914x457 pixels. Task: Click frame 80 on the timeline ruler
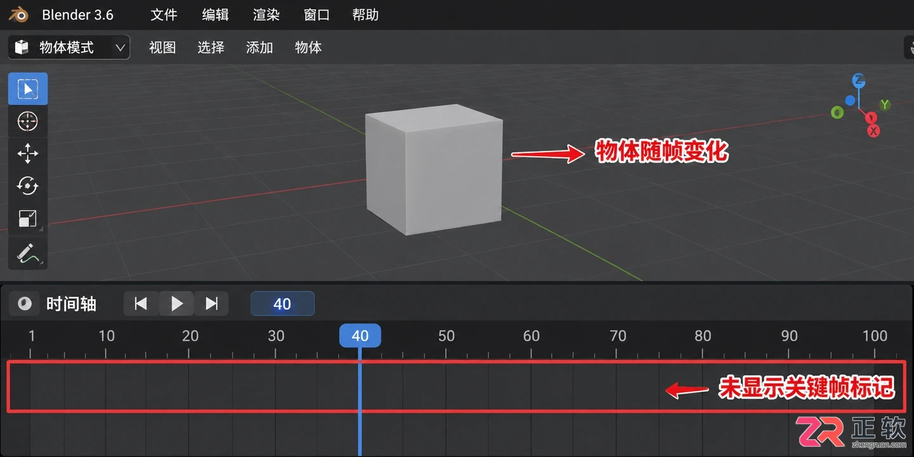703,336
